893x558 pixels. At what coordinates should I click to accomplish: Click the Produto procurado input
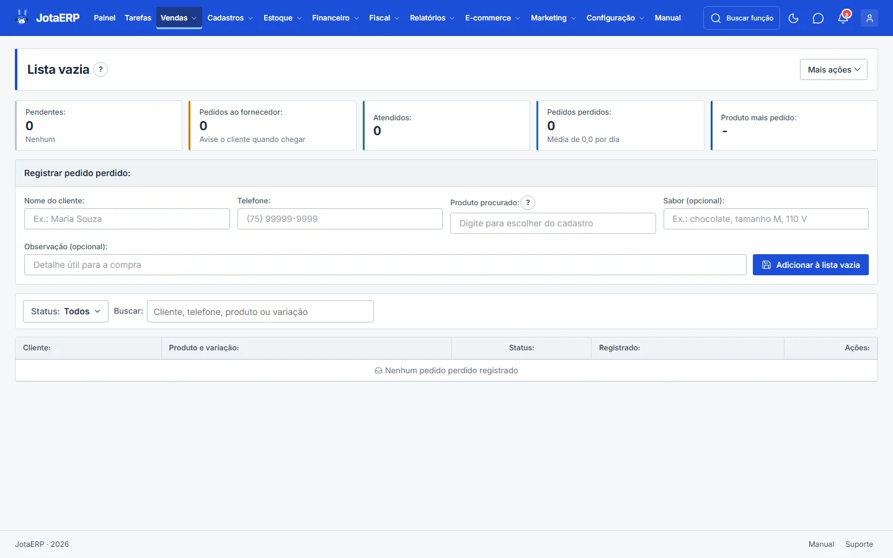pyautogui.click(x=553, y=223)
